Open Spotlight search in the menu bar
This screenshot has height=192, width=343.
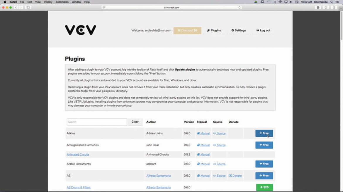click(x=332, y=2)
